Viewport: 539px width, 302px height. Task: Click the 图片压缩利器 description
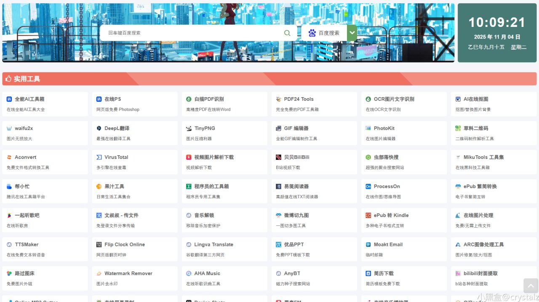pyautogui.click(x=199, y=138)
